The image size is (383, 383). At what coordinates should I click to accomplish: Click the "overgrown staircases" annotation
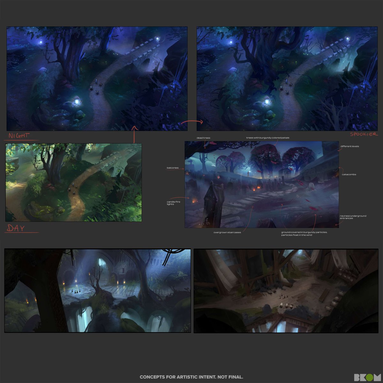pyautogui.click(x=227, y=232)
